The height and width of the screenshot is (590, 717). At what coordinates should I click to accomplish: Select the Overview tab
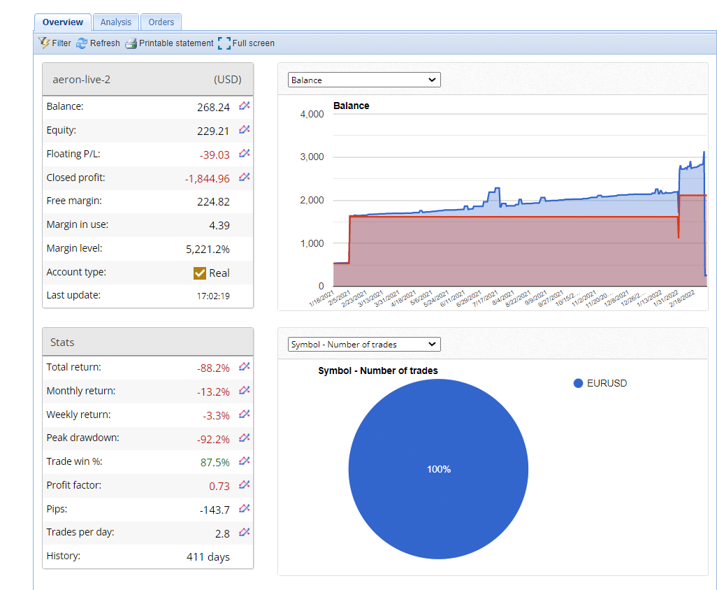[63, 22]
